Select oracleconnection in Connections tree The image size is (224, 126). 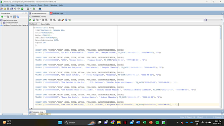(12, 23)
